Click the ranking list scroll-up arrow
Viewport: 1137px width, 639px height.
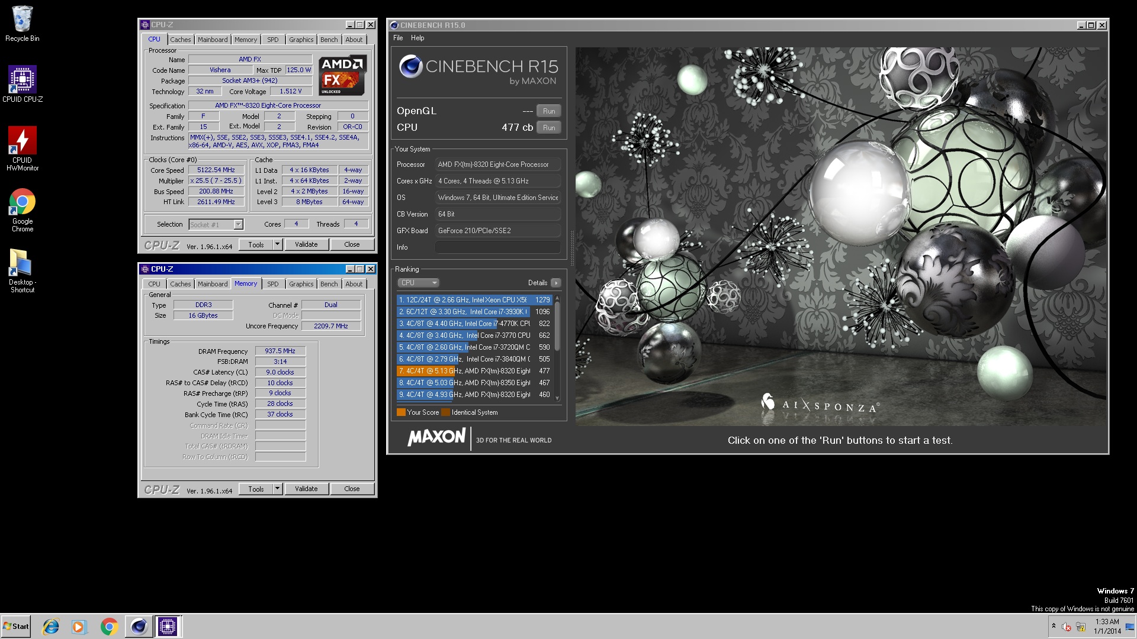(557, 298)
